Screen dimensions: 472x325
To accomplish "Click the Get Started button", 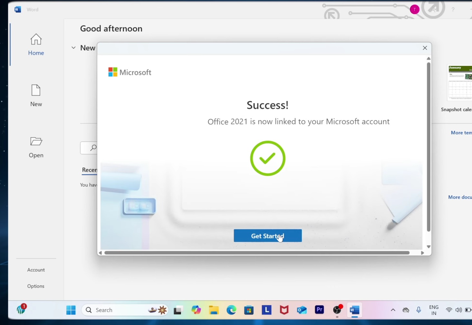I will click(x=268, y=236).
